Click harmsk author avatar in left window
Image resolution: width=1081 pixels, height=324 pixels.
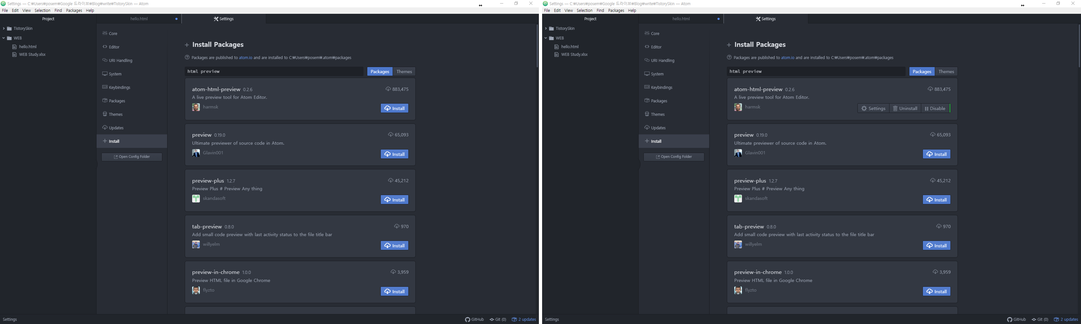[x=196, y=107]
